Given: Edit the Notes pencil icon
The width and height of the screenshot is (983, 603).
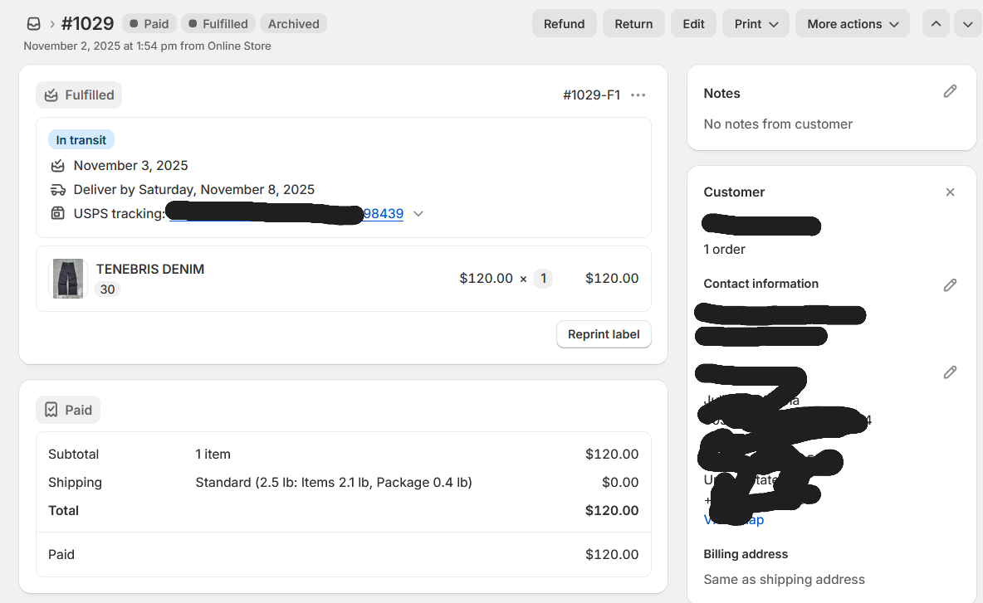Looking at the screenshot, I should pyautogui.click(x=951, y=91).
